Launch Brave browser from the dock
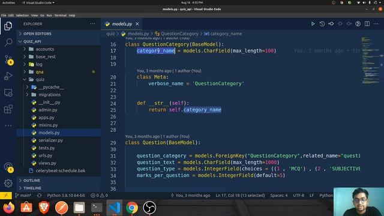This screenshot has width=384, height=216. click(x=44, y=208)
